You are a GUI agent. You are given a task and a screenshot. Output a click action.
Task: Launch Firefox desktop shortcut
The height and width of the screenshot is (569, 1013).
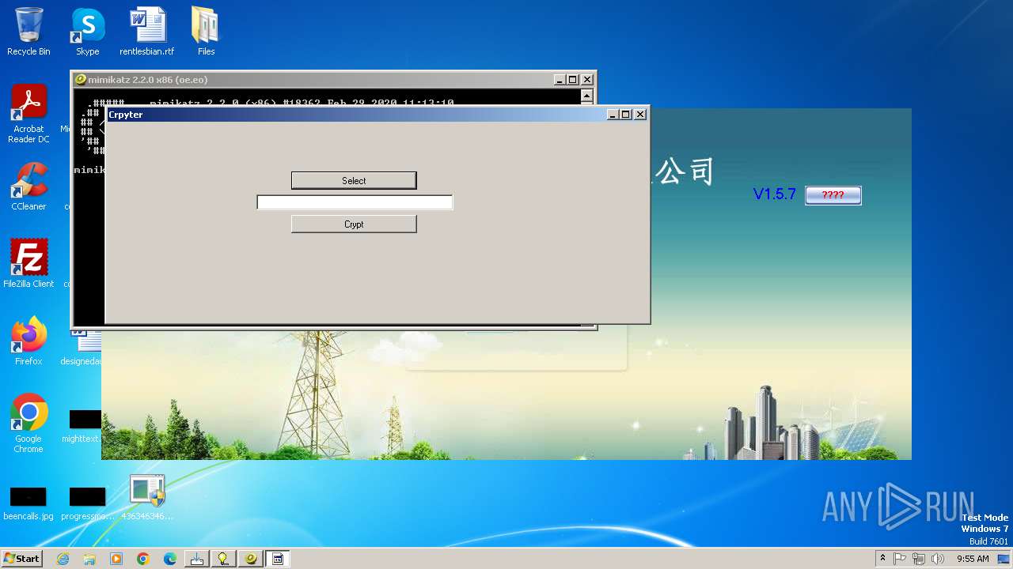point(28,341)
